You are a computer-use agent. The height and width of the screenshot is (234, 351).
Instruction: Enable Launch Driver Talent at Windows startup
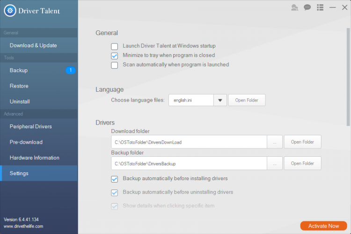point(114,46)
